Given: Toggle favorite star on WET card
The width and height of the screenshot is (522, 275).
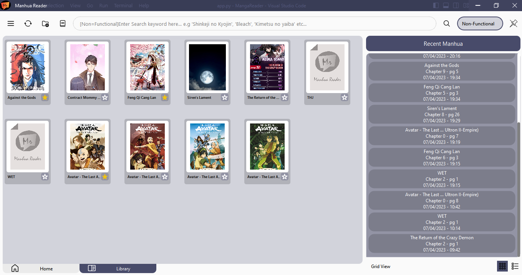Looking at the screenshot, I should (45, 177).
